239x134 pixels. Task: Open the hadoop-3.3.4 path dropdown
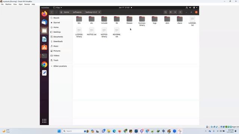click(99, 12)
